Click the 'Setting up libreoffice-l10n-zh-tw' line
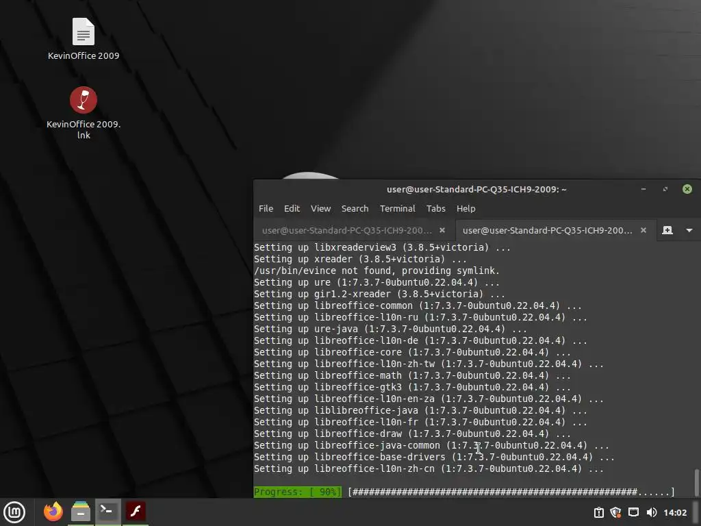This screenshot has width=701, height=526. pyautogui.click(x=429, y=364)
